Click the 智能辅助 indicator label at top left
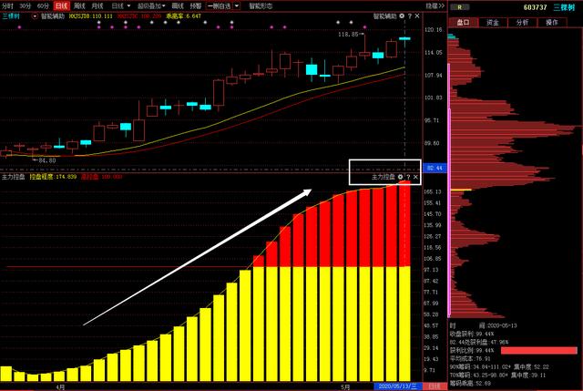 pos(53,16)
